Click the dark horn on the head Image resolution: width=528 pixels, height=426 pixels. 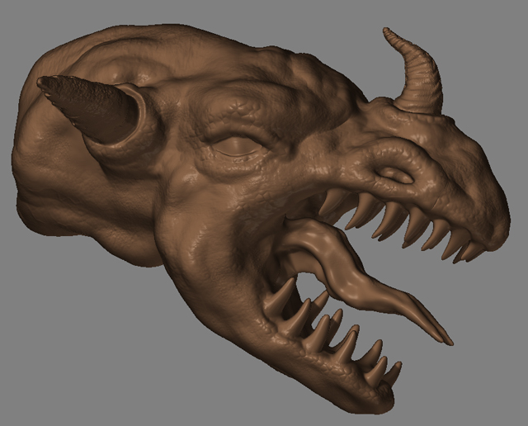click(87, 108)
